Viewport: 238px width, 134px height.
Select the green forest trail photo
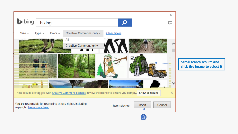(76, 66)
